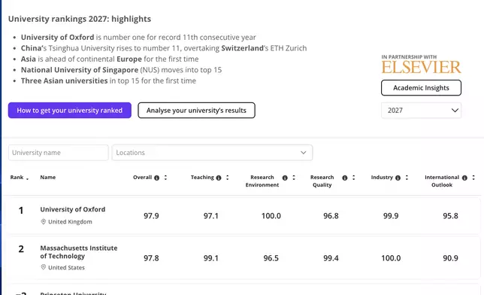Open the Research Quality column options kebab
Image resolution: width=484 pixels, height=295 pixels.
tap(354, 178)
